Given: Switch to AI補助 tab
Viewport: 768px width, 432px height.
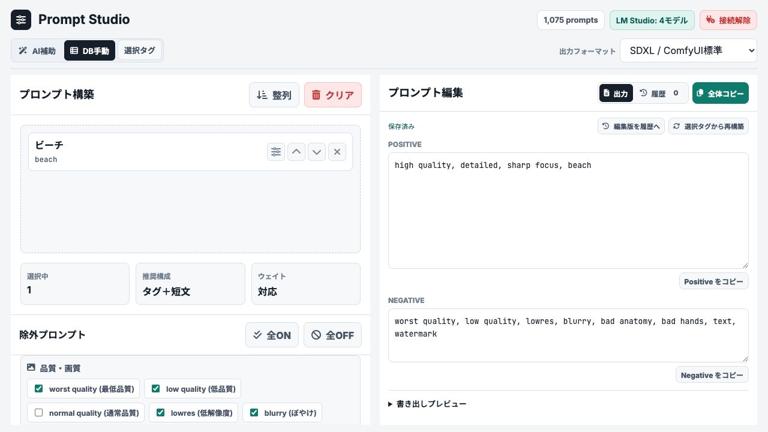Looking at the screenshot, I should [x=37, y=50].
